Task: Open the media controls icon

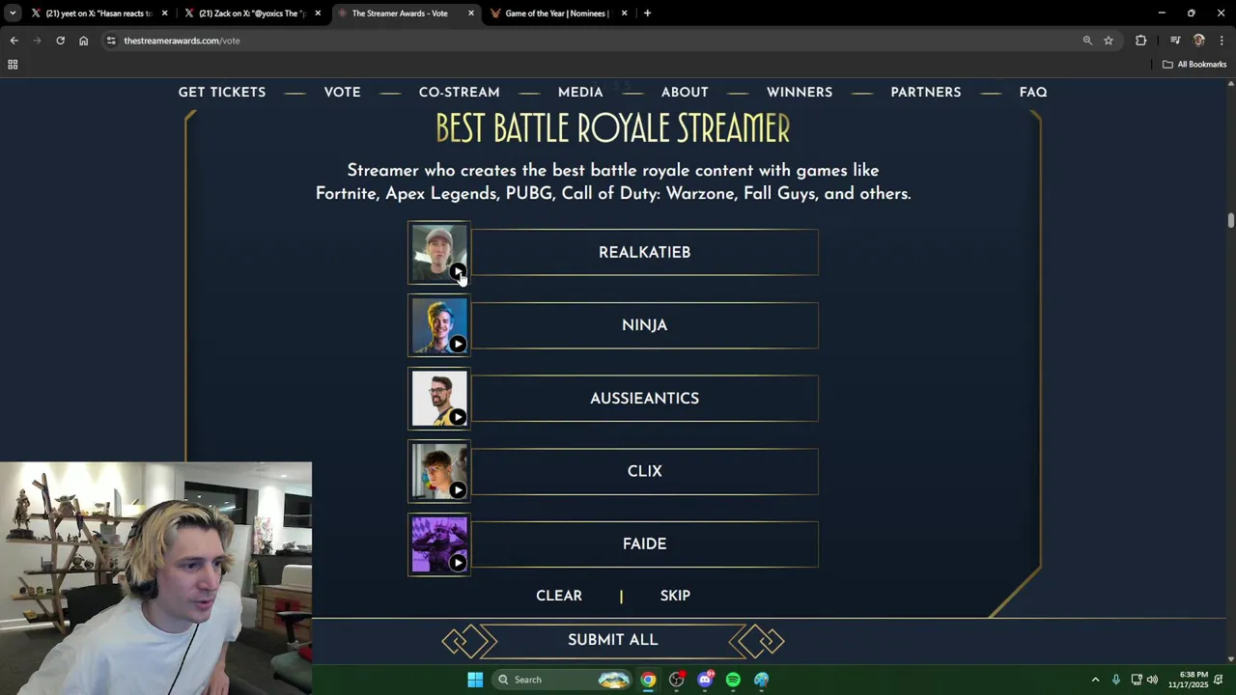Action: (x=1175, y=41)
